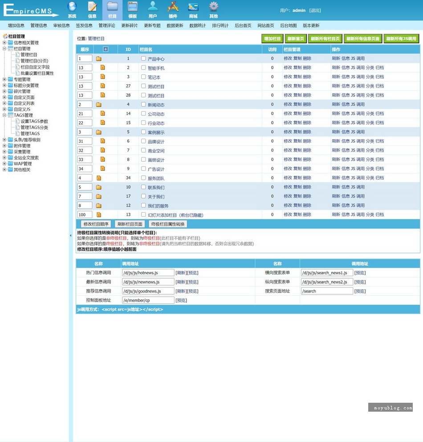Click the /search address field

click(x=327, y=291)
